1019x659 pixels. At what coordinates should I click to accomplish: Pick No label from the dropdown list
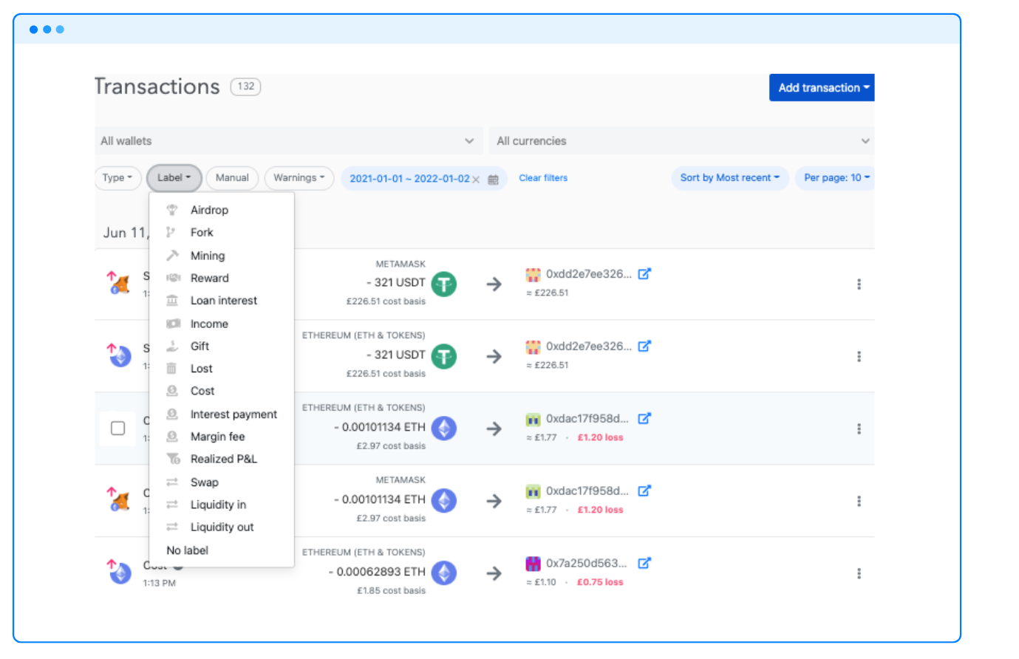point(188,551)
